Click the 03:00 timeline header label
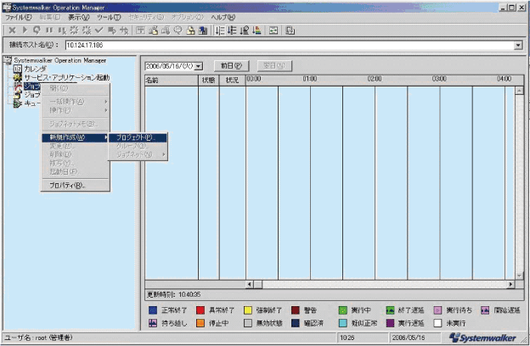Screen dimensions: 530x346 [x=439, y=79]
